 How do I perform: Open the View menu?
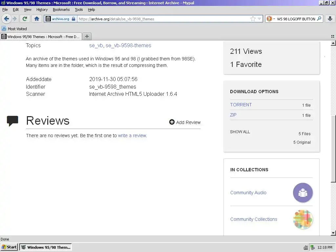click(x=28, y=10)
